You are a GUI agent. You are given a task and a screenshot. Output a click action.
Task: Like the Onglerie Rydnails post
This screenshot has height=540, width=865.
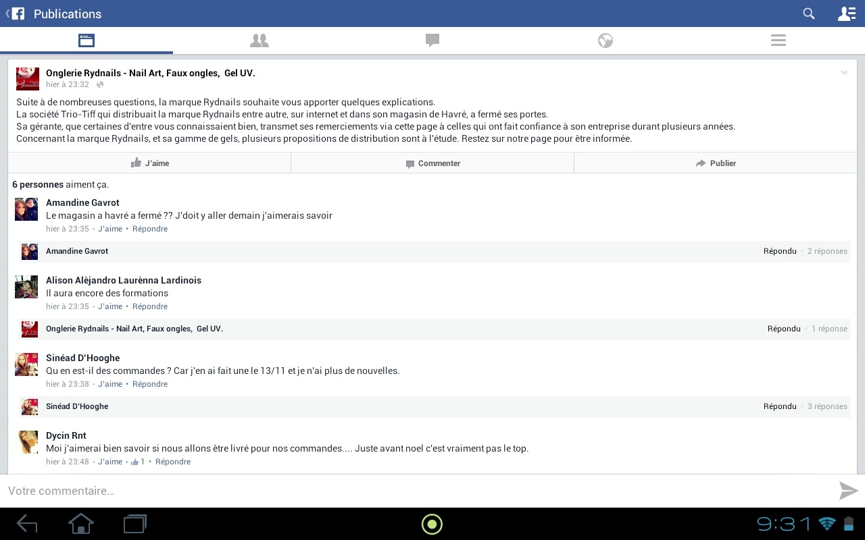[x=149, y=163]
